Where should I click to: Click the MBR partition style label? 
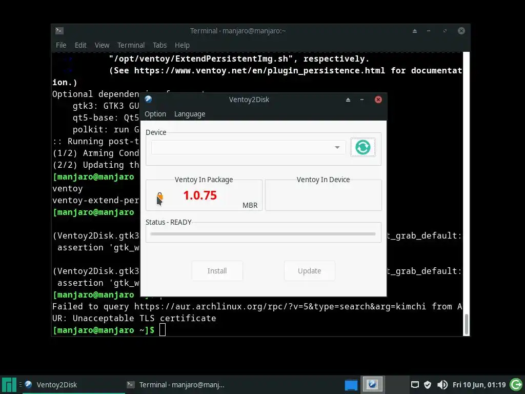pos(250,205)
